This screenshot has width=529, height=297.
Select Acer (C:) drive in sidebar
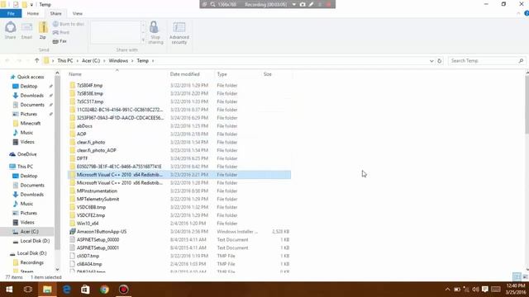point(27,232)
